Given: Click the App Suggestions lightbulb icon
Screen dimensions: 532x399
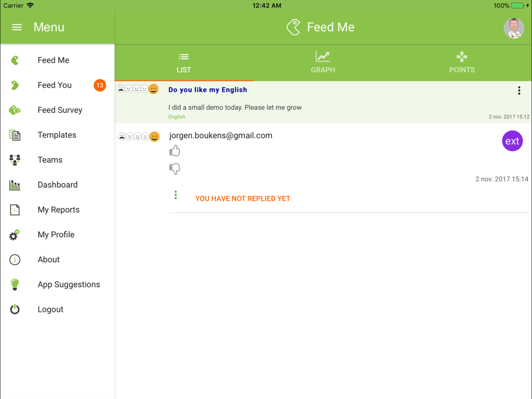Looking at the screenshot, I should pyautogui.click(x=14, y=284).
